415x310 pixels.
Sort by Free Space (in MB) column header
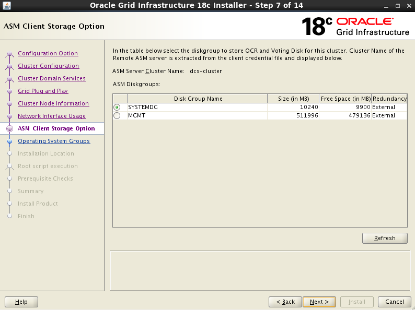point(345,99)
